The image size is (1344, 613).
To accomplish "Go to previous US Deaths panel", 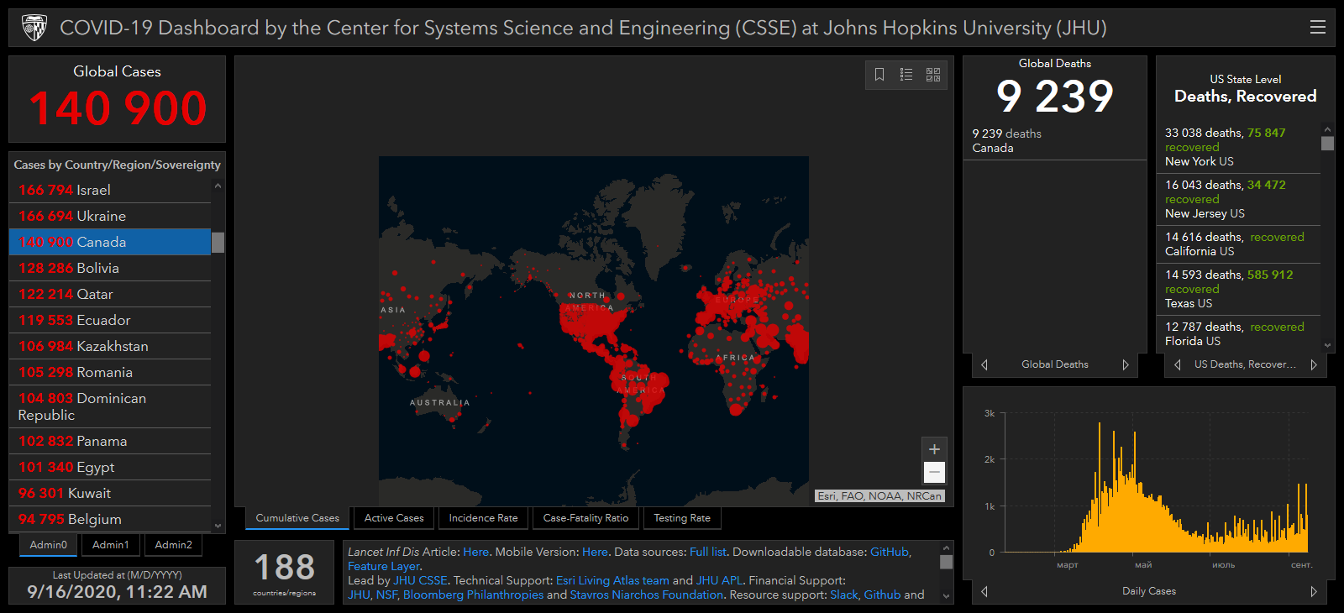I will 1178,364.
